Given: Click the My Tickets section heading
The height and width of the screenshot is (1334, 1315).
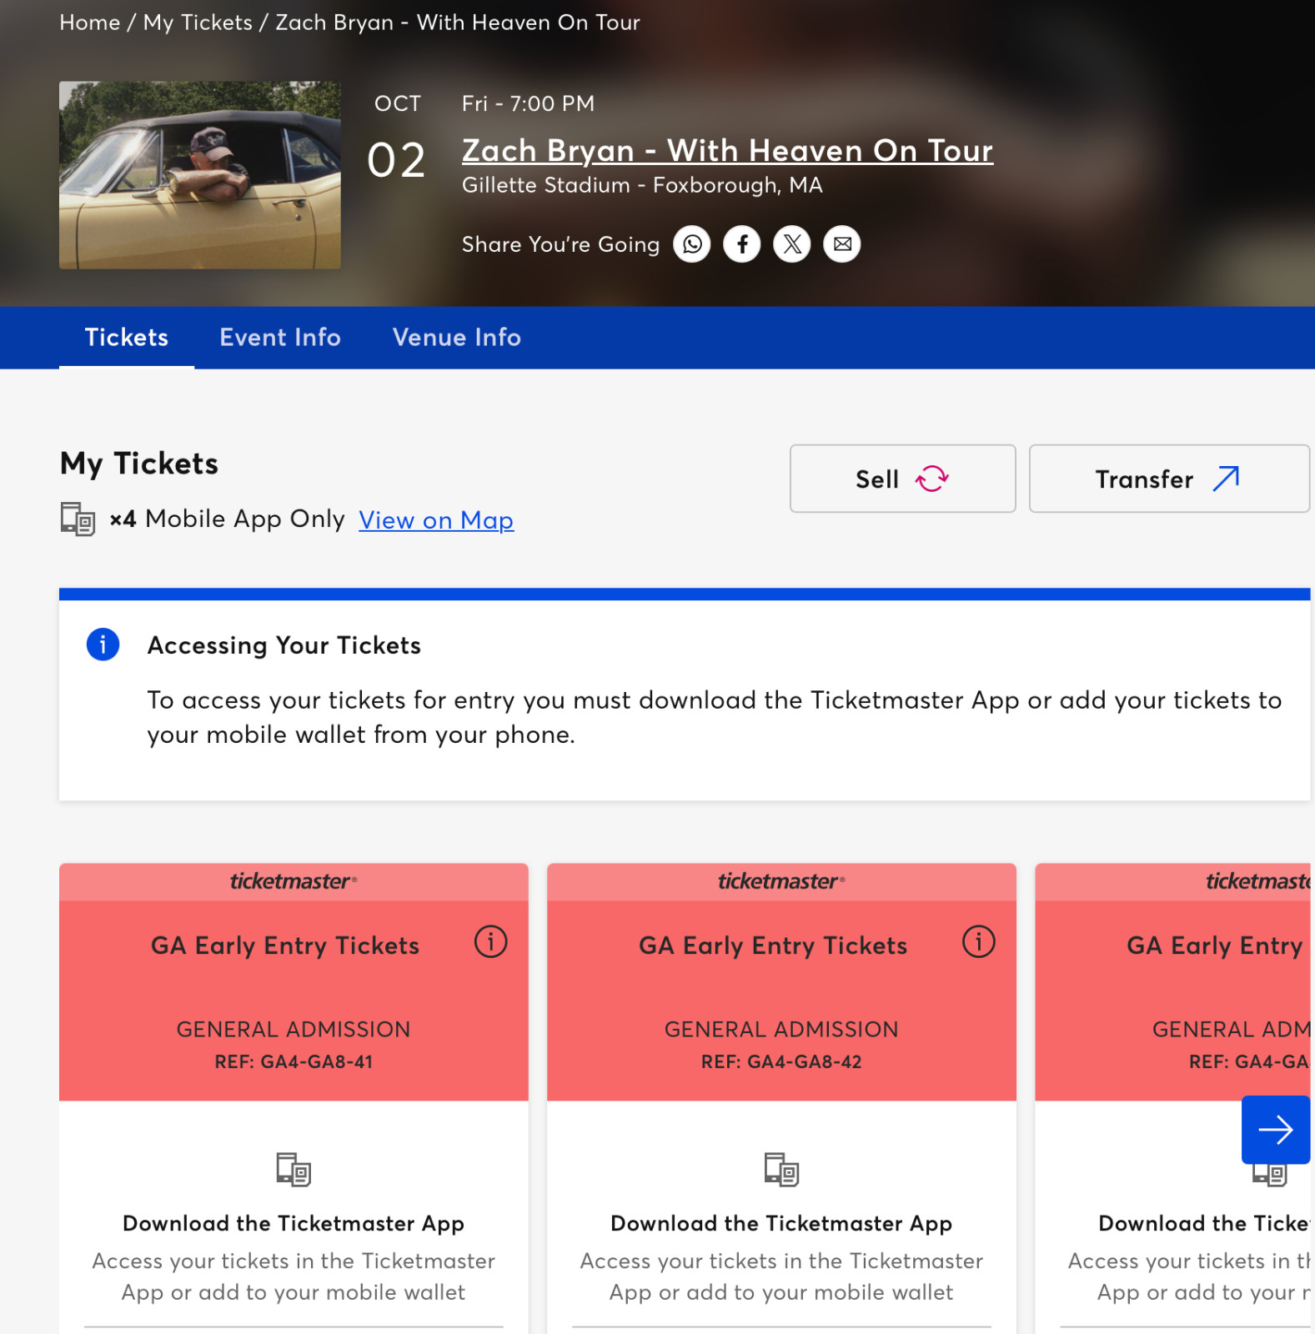Looking at the screenshot, I should (x=139, y=464).
